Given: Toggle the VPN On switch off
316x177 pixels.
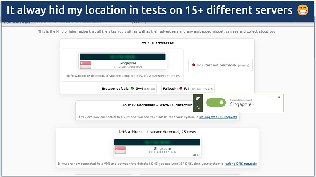Looking at the screenshot, I should (216, 102).
